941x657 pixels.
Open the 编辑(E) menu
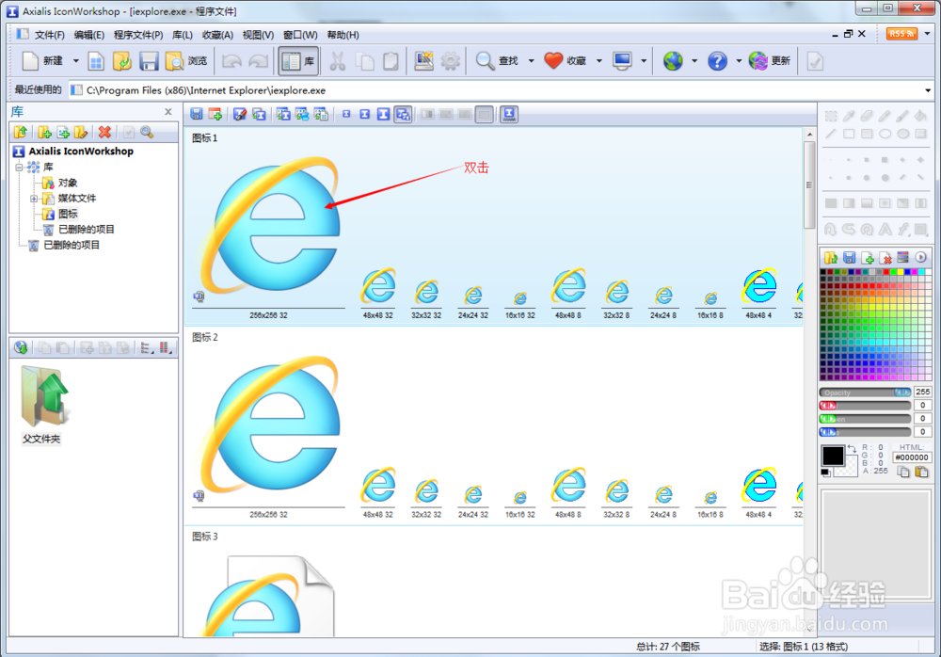pyautogui.click(x=88, y=35)
